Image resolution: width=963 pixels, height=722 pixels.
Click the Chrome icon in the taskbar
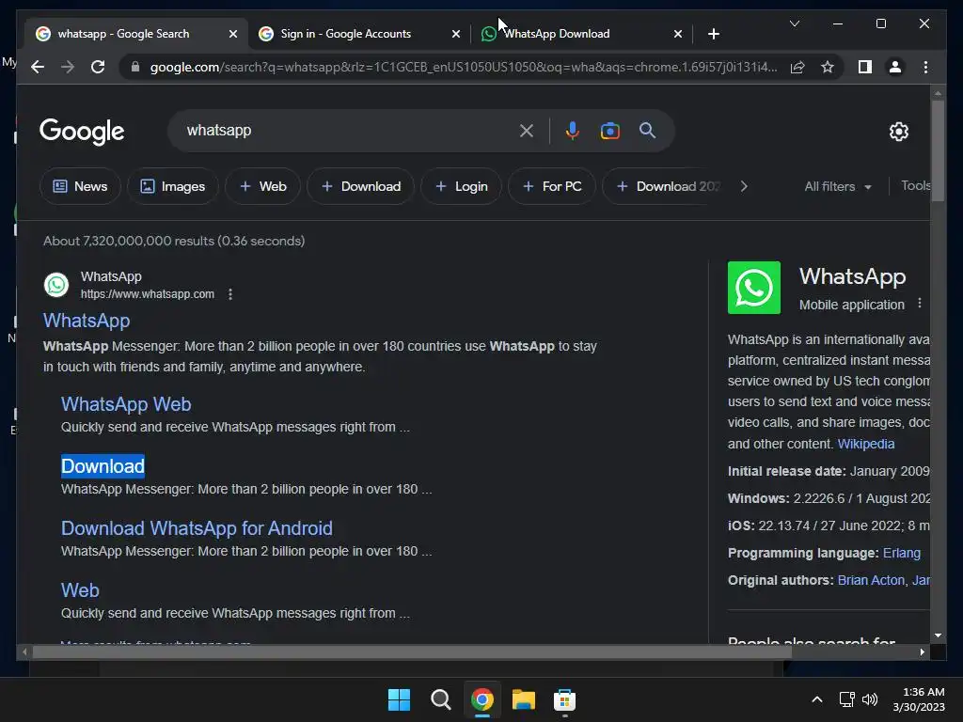[482, 699]
